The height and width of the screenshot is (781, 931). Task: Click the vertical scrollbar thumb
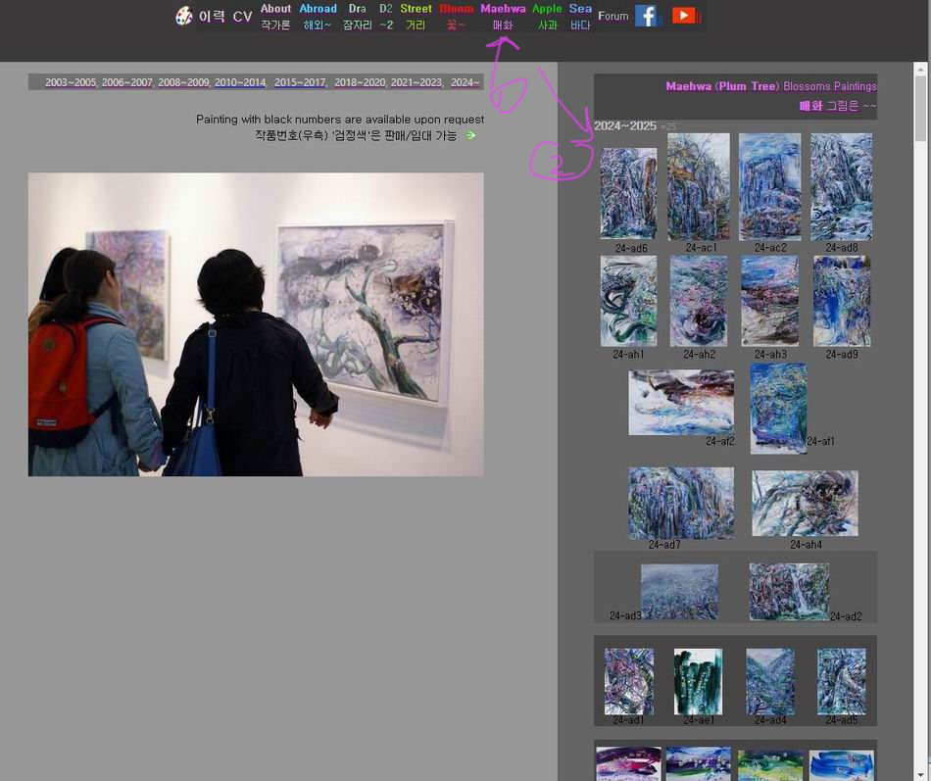coord(920,109)
